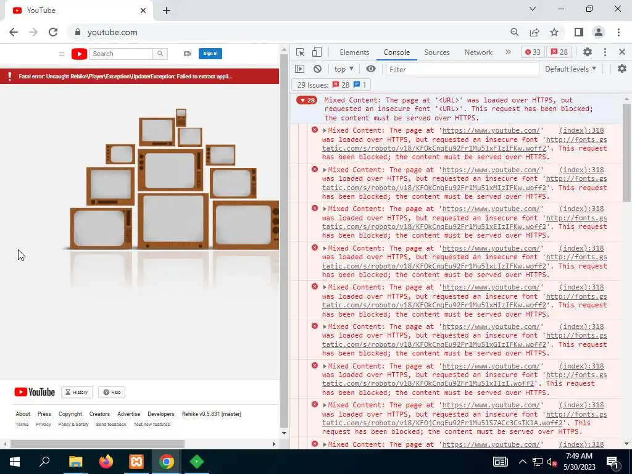Clear the console with block icon
Viewport: 632px width, 474px height.
318,69
